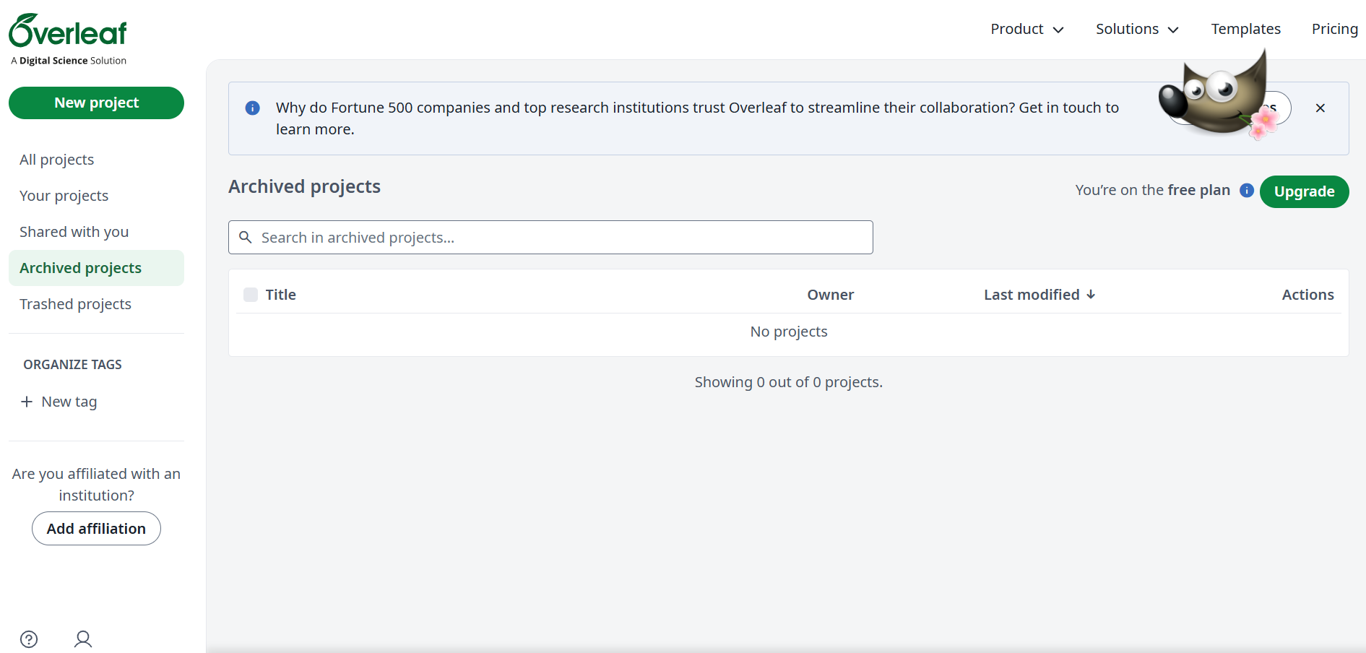
Task: Create a New tag
Action: tap(59, 402)
